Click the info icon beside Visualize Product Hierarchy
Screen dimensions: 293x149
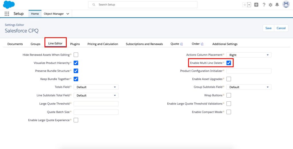(x=71, y=63)
